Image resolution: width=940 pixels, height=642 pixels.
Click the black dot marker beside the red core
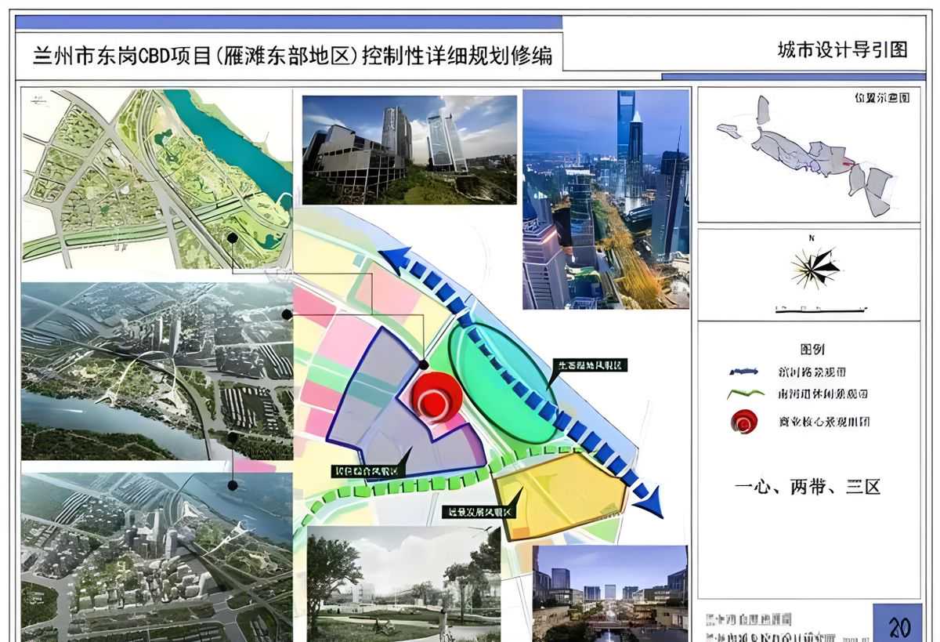[x=424, y=365]
